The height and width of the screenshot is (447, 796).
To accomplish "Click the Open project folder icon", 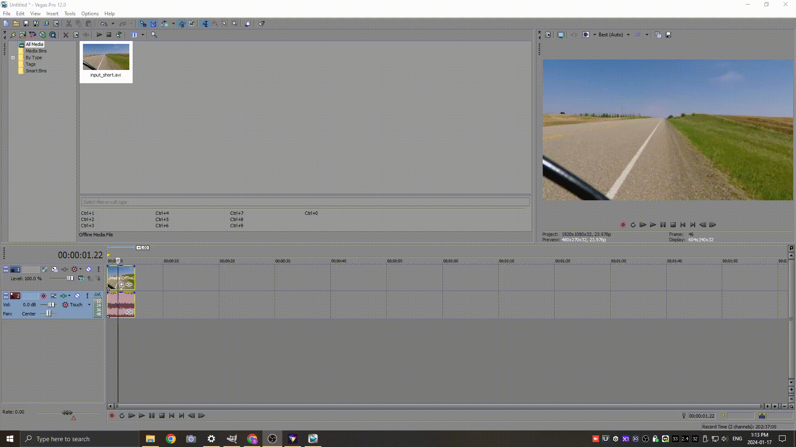I will [16, 24].
